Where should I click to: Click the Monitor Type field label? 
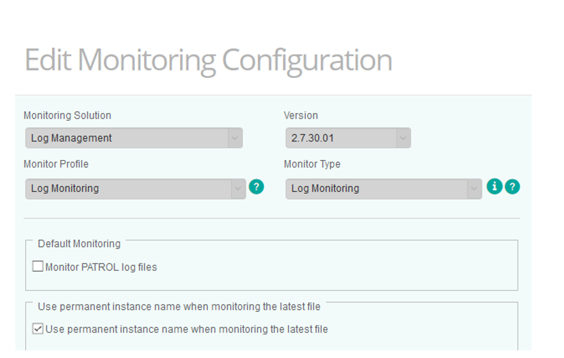click(312, 164)
